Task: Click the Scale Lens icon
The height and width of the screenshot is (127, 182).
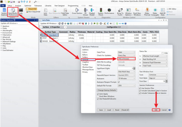Action: click(21, 12)
